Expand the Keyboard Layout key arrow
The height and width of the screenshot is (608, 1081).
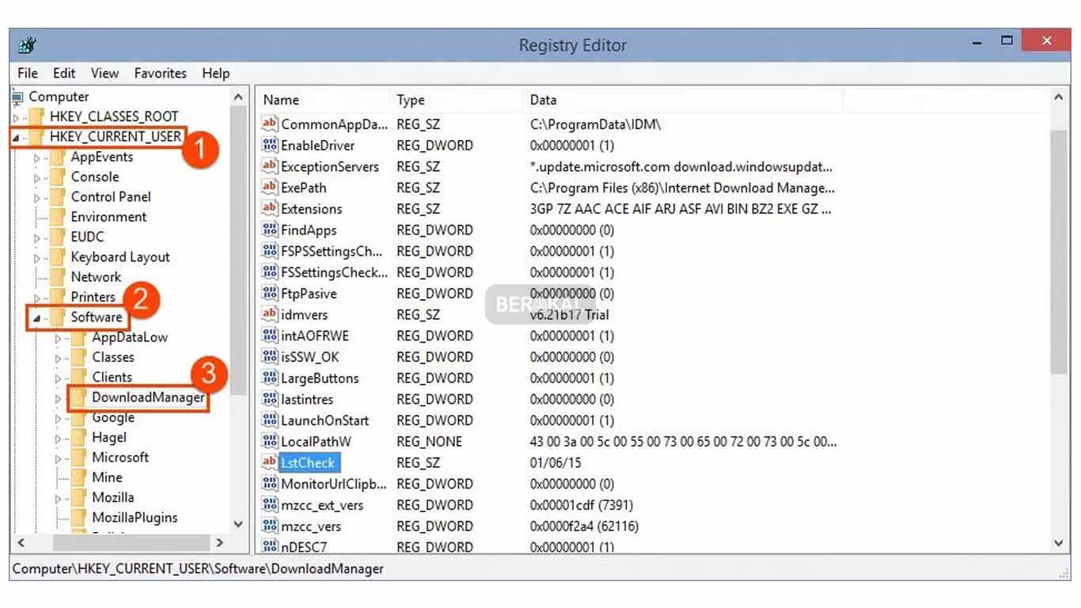36,258
